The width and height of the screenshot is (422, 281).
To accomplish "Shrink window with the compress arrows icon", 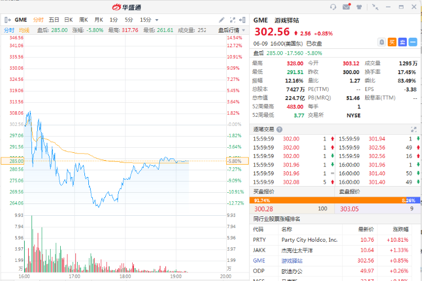I will coord(375,7).
